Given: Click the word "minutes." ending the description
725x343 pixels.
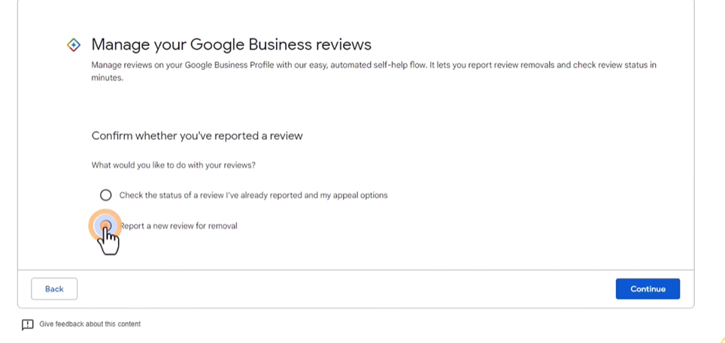Looking at the screenshot, I should pyautogui.click(x=108, y=77).
